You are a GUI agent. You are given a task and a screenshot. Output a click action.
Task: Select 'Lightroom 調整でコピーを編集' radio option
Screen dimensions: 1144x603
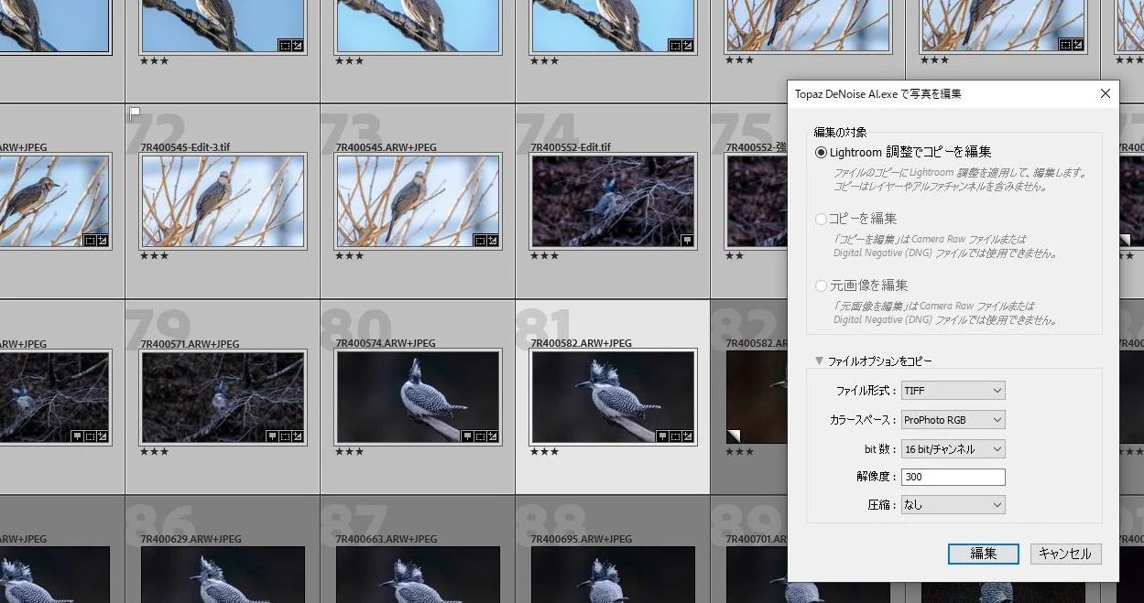(822, 152)
